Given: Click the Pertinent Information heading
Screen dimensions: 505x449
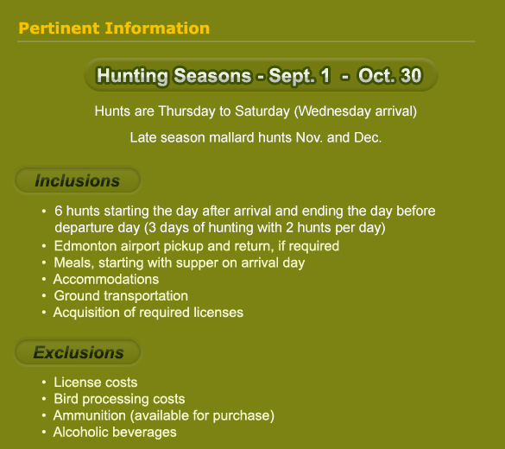Looking at the screenshot, I should click(114, 28).
